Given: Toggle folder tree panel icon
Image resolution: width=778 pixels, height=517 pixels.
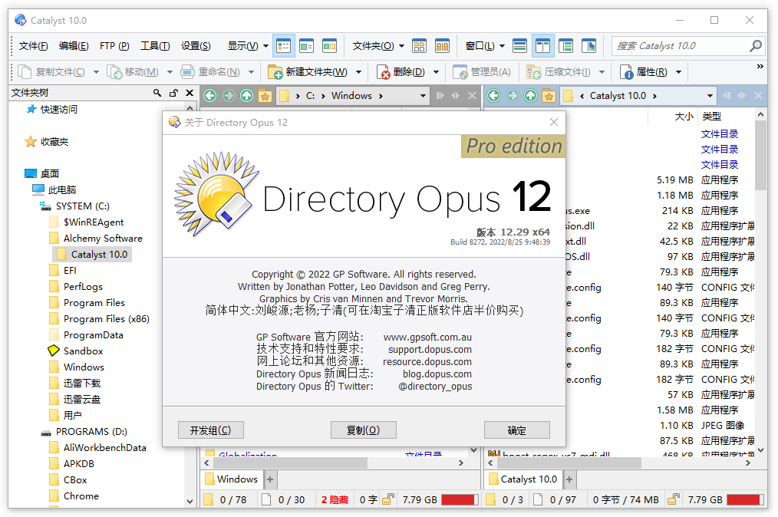Looking at the screenshot, I should [565, 46].
